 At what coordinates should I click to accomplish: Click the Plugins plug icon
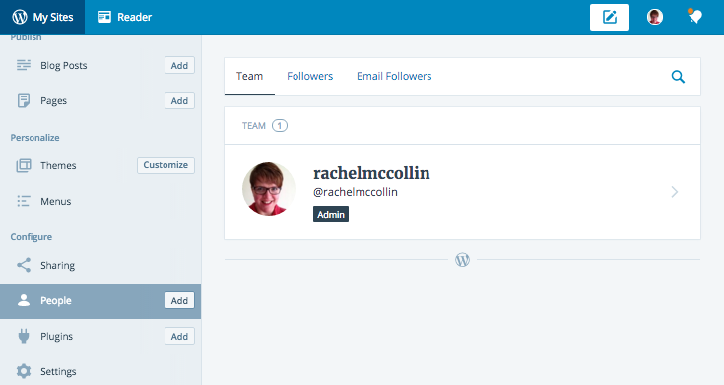24,336
